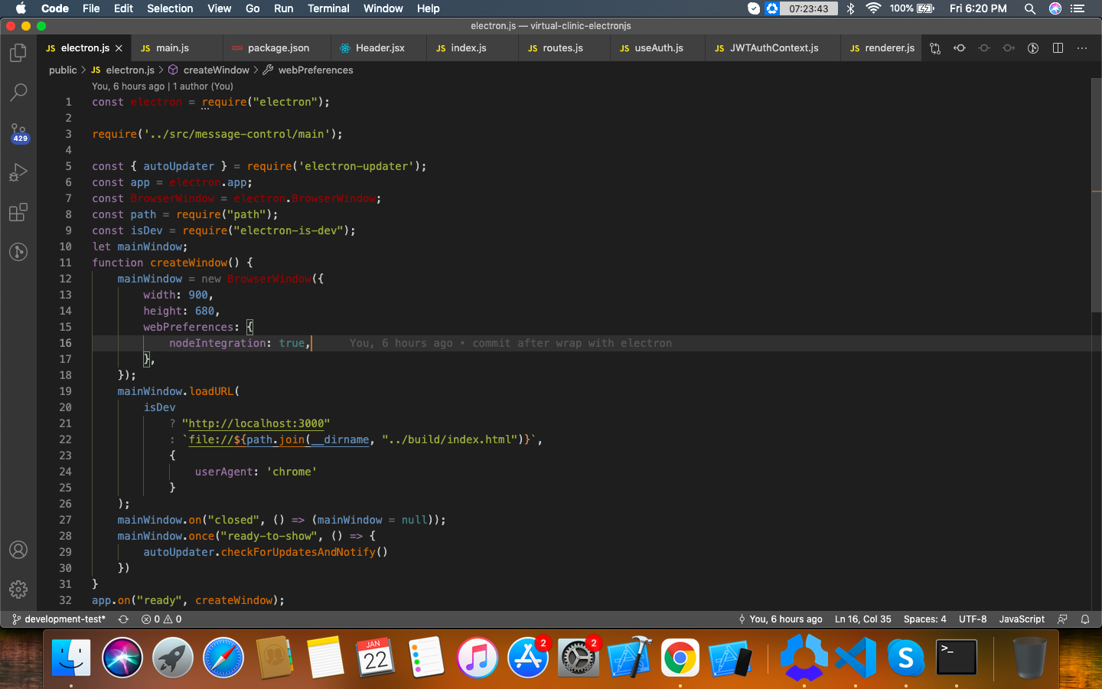
Task: Open the Extensions view
Action: click(x=18, y=212)
